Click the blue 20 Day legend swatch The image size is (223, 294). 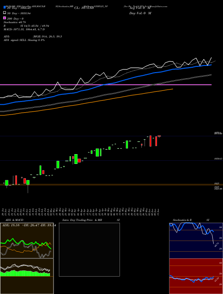point(4,8)
